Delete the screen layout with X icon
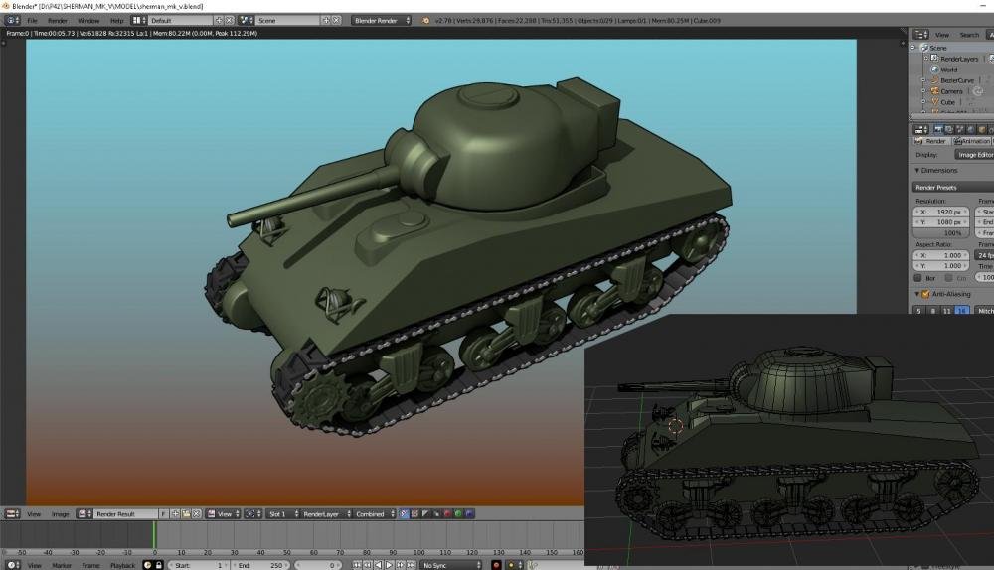994x570 pixels. pyautogui.click(x=230, y=20)
